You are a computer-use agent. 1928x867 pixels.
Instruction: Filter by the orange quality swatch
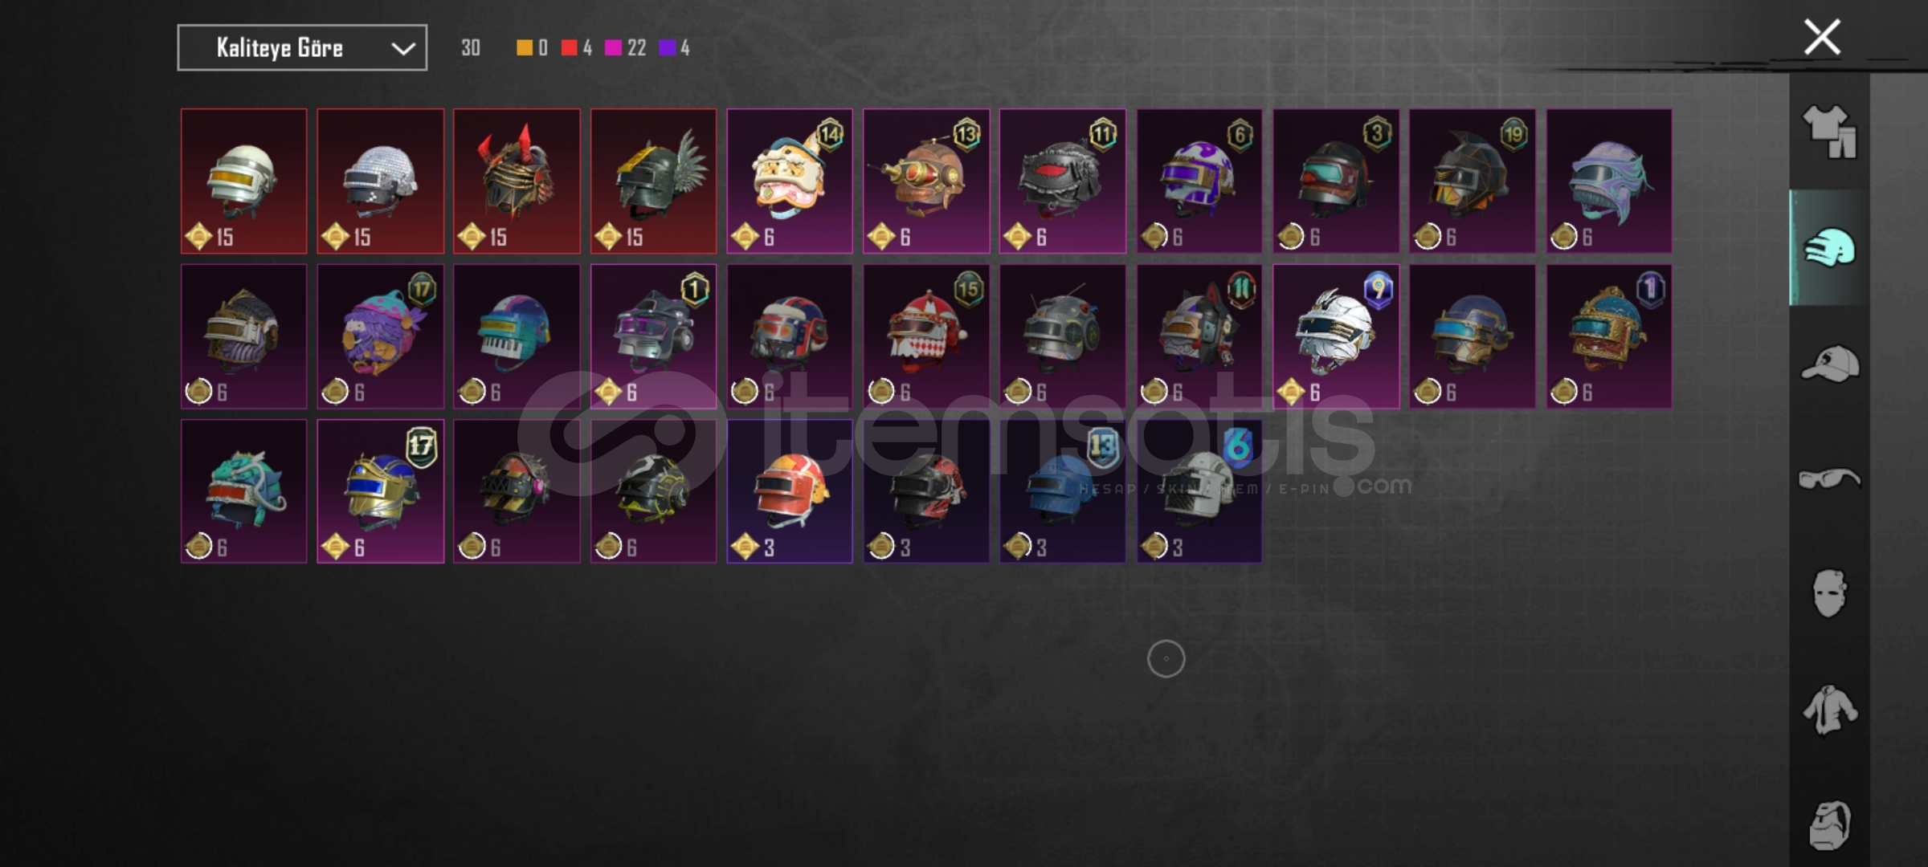coord(524,48)
